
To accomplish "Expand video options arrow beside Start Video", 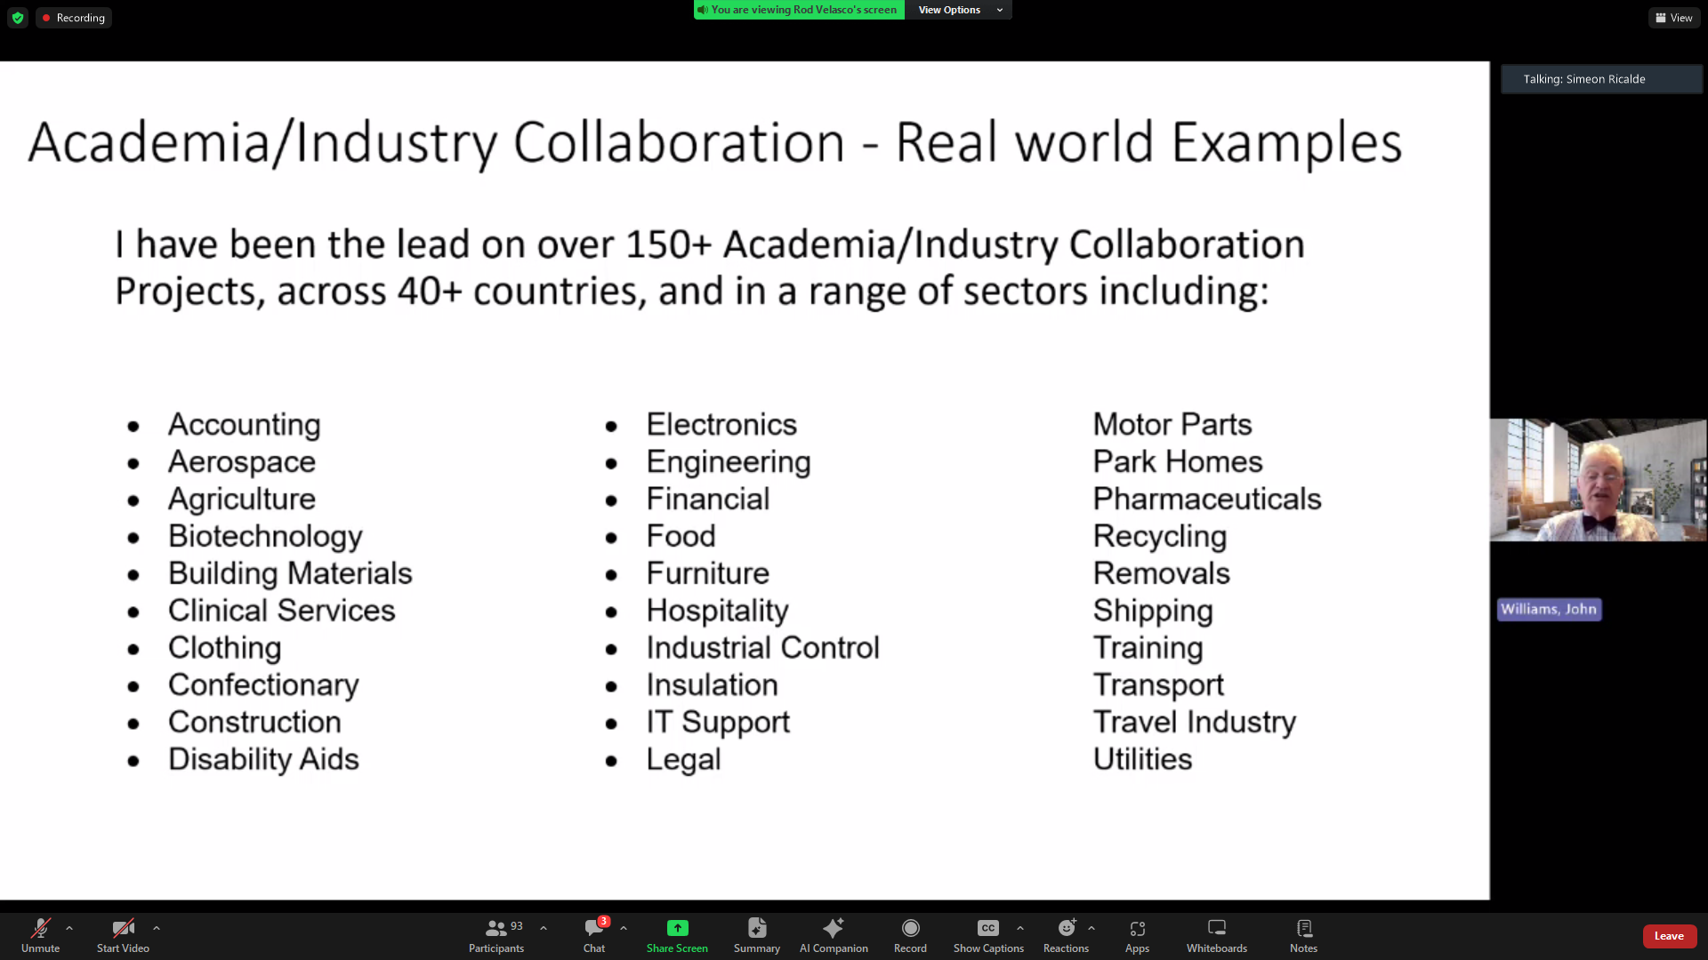I will coord(157,928).
